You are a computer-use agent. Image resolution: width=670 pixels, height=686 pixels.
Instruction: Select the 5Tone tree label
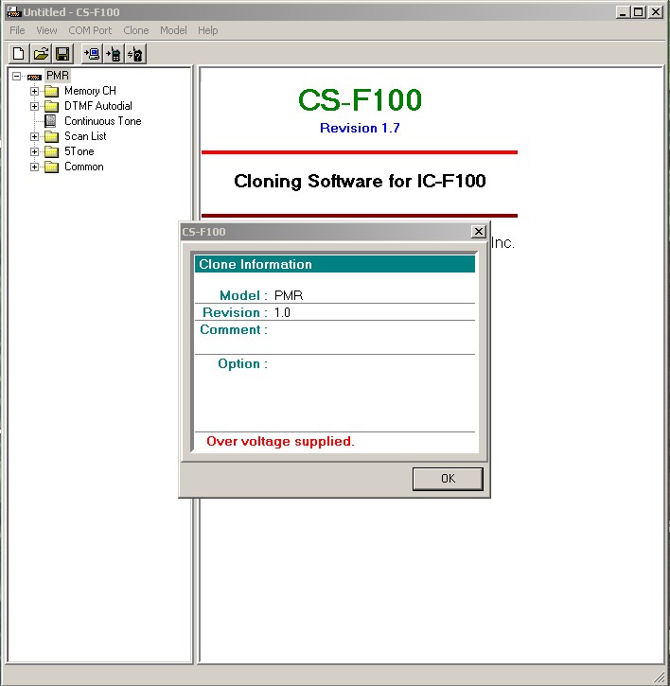click(x=79, y=151)
